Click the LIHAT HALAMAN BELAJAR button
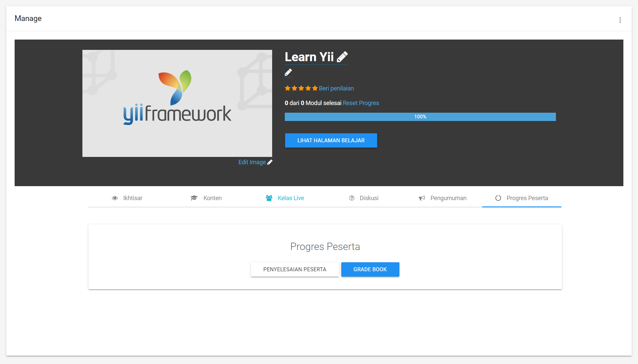Image resolution: width=638 pixels, height=364 pixels. [x=331, y=140]
